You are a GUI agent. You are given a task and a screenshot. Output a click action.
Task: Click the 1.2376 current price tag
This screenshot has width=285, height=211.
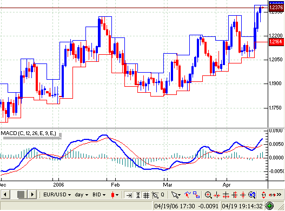[x=276, y=8]
